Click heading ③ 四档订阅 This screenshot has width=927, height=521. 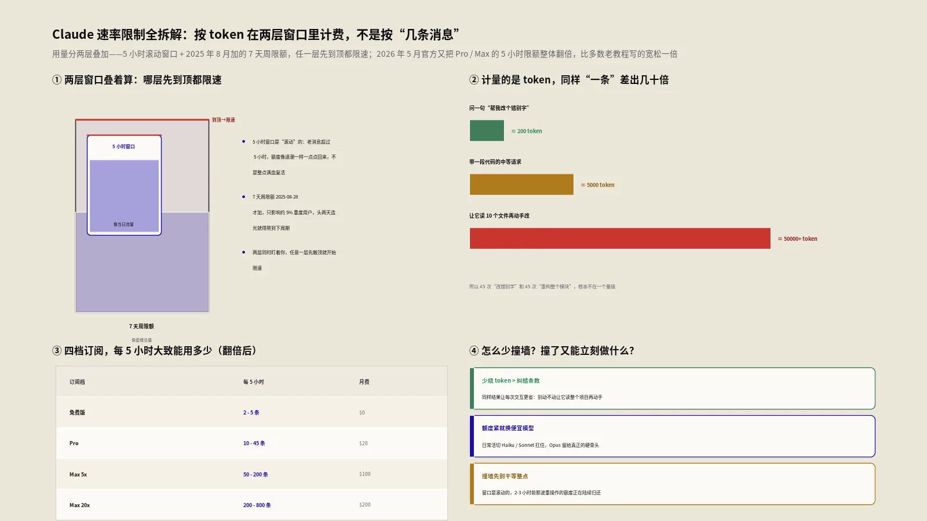point(155,351)
